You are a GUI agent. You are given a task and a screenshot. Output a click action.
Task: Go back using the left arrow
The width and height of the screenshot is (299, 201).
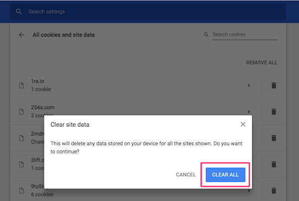21,35
